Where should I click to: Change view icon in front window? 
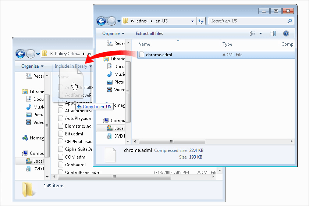coord(252,33)
